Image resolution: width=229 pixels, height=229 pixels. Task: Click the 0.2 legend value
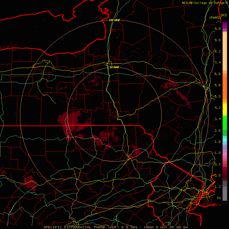coord(218,164)
